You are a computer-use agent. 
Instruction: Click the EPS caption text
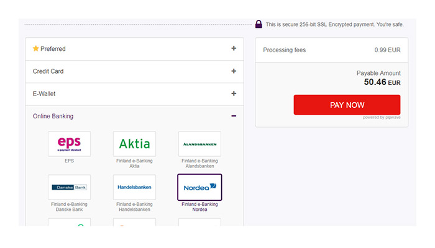coord(69,161)
